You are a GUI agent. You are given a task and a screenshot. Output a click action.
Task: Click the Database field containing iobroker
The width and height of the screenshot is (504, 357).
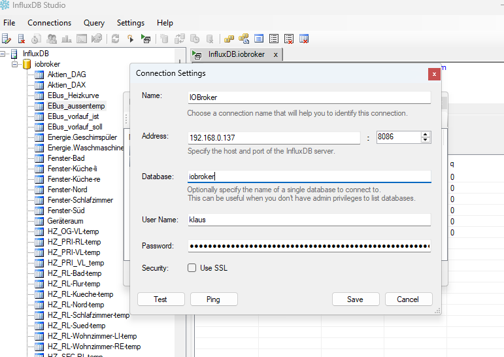coord(309,177)
